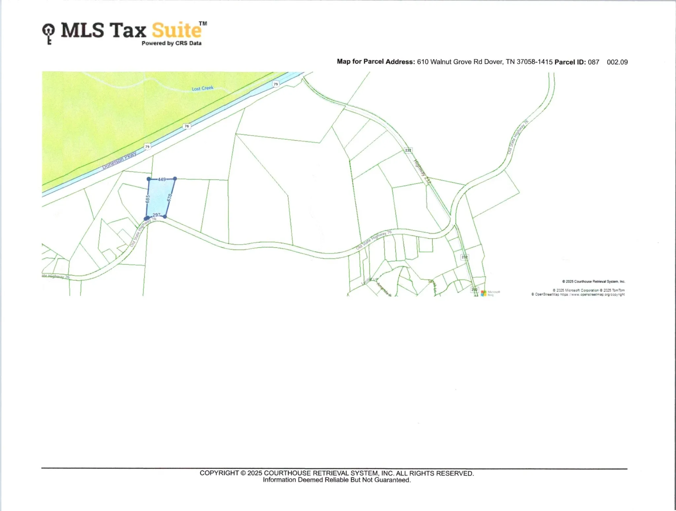Click the 449 dimension label
This screenshot has height=511, width=676.
[162, 179]
